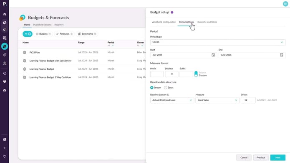Open the Measure Local Value dropdown
This screenshot has height=163, width=290.
217,100
